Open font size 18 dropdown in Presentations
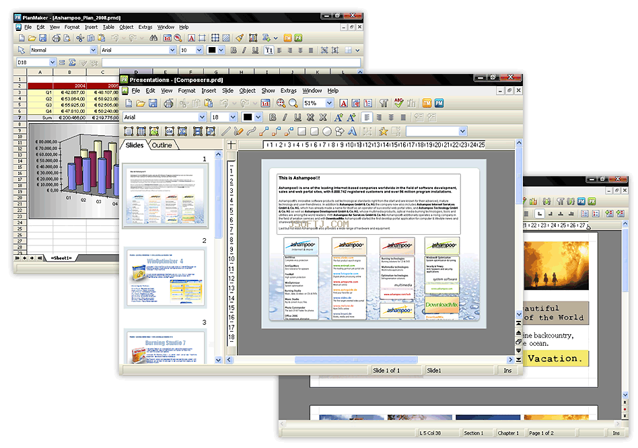Image resolution: width=638 pixels, height=448 pixels. click(x=233, y=118)
